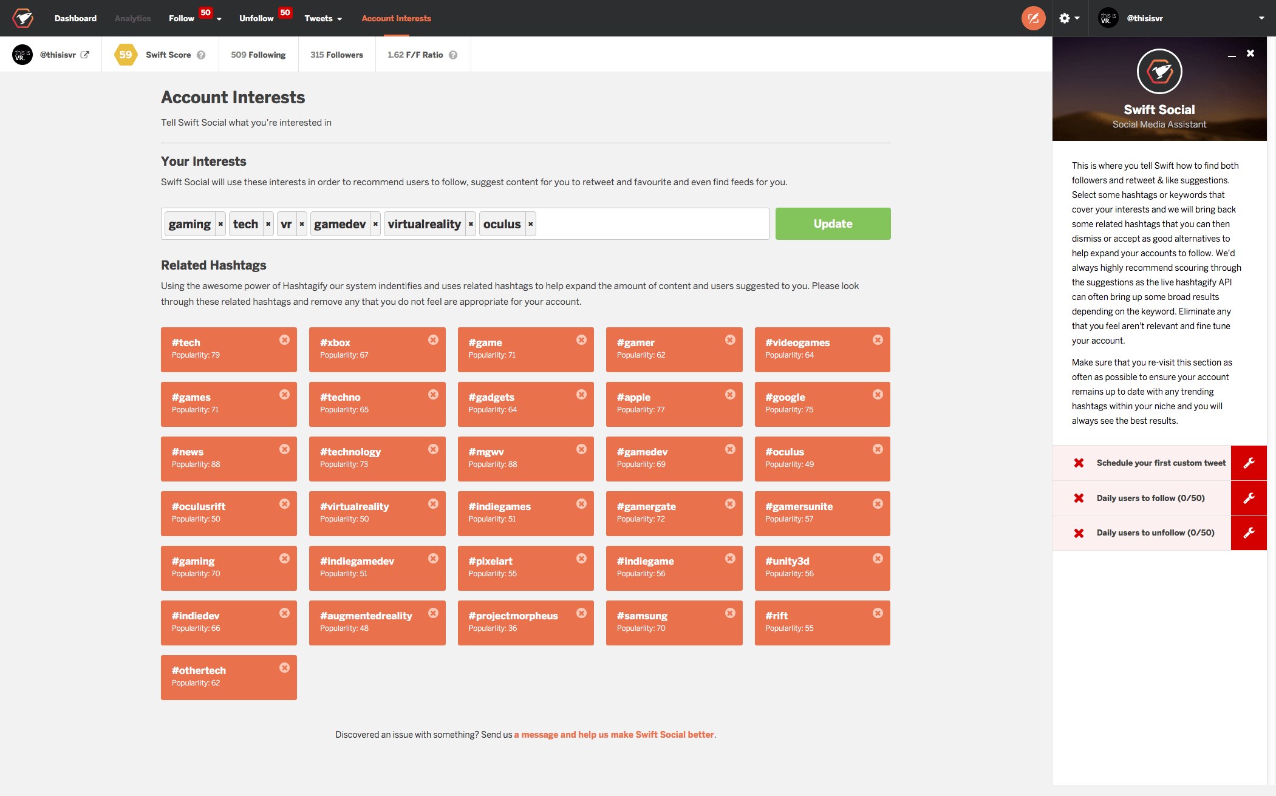
Task: Remove the #unity3d hashtag
Action: pyautogui.click(x=878, y=559)
